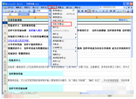Select 选项 options menu item
This screenshot has width=136, height=99.
coord(63,65)
